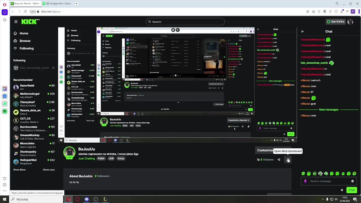Screen dimensions: 361x203
Task: Open the Just Chatting category link
Action: 87,158
